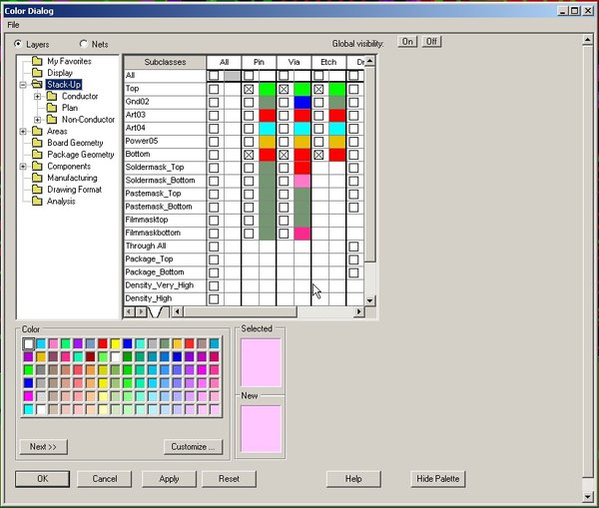
Task: Enable the Gnd02 Via checkbox
Action: pyautogui.click(x=284, y=103)
